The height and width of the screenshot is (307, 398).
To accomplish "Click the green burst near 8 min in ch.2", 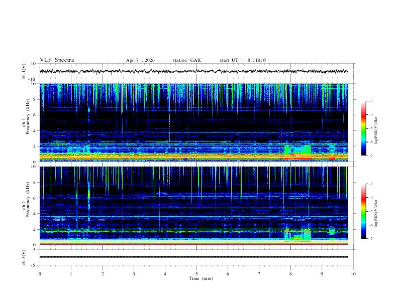I will pyautogui.click(x=297, y=234).
